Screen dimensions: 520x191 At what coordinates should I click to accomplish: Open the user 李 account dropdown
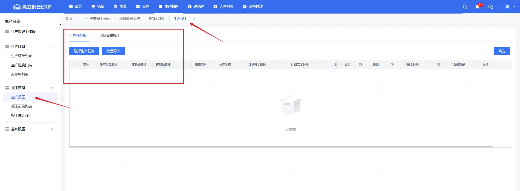pyautogui.click(x=510, y=7)
